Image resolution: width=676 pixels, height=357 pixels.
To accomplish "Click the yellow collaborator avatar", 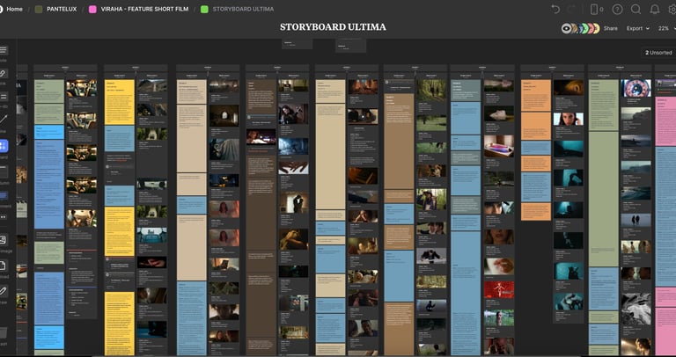I will [596, 28].
